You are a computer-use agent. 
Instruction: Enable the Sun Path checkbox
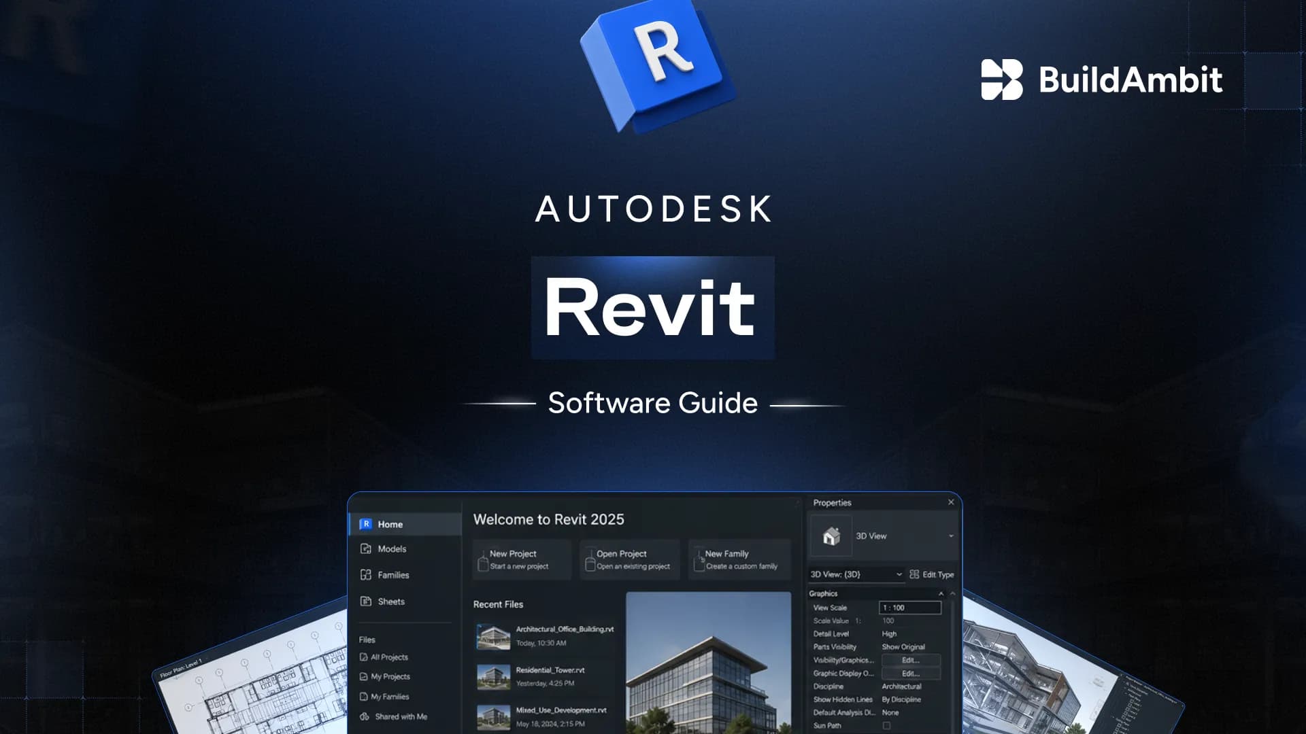(x=886, y=726)
